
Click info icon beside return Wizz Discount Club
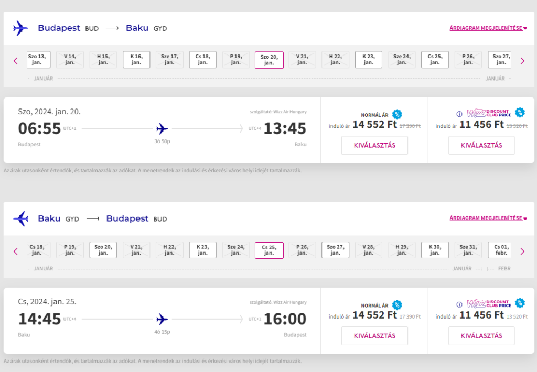[x=459, y=304]
